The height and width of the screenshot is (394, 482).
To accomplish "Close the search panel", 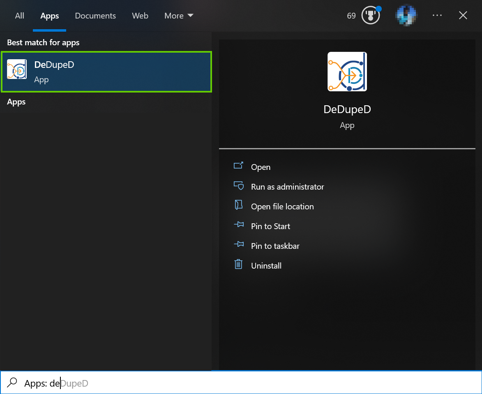I will pyautogui.click(x=463, y=15).
